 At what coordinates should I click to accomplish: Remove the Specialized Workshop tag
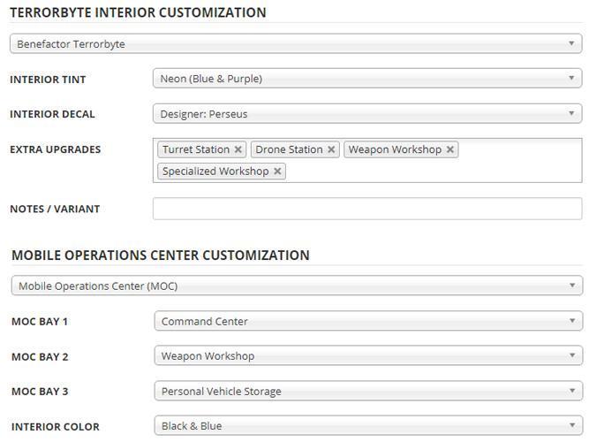coord(277,171)
